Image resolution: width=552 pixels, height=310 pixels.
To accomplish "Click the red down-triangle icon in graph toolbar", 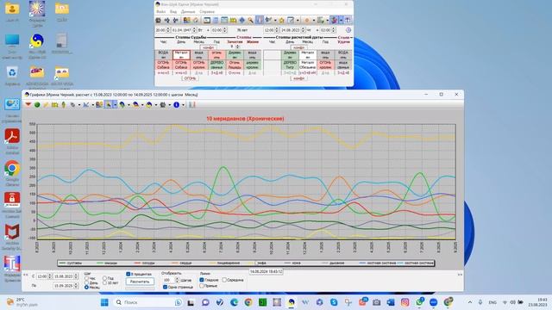I will click(x=28, y=105).
